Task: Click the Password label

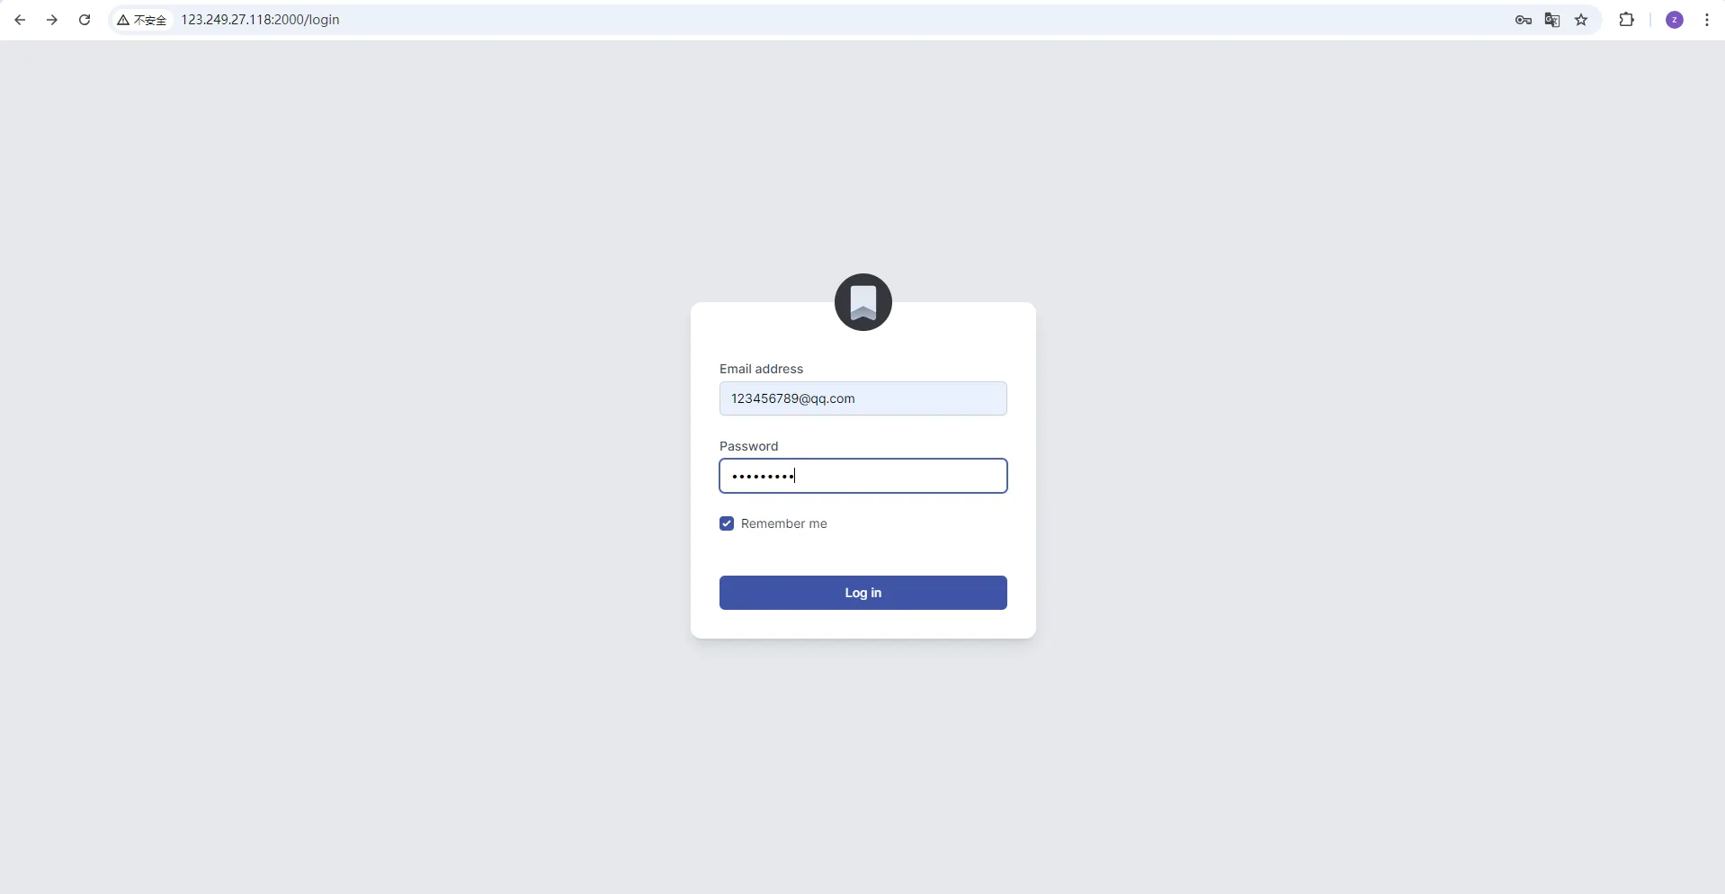Action: coord(748,446)
